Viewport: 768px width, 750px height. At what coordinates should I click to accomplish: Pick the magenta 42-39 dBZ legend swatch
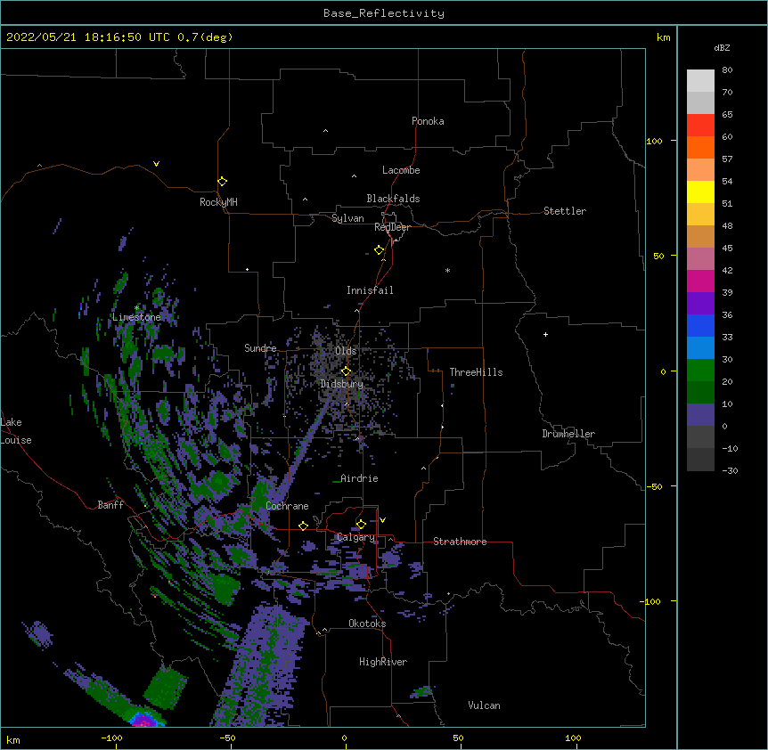coord(700,281)
